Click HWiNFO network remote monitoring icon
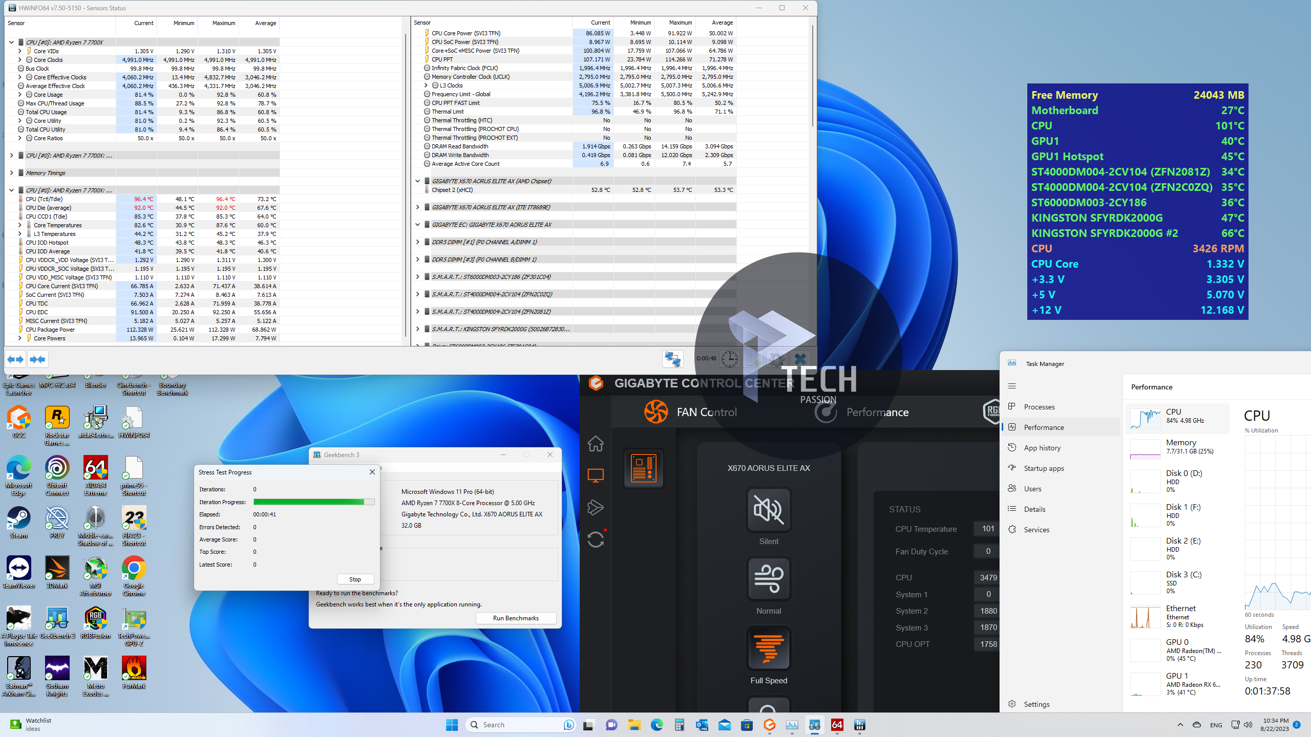Screen dimensions: 1311x737 coord(672,359)
